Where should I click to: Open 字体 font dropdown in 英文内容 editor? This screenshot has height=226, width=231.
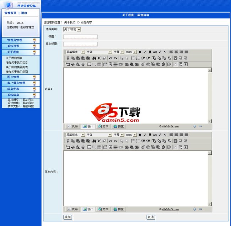pyautogui.click(x=99, y=135)
